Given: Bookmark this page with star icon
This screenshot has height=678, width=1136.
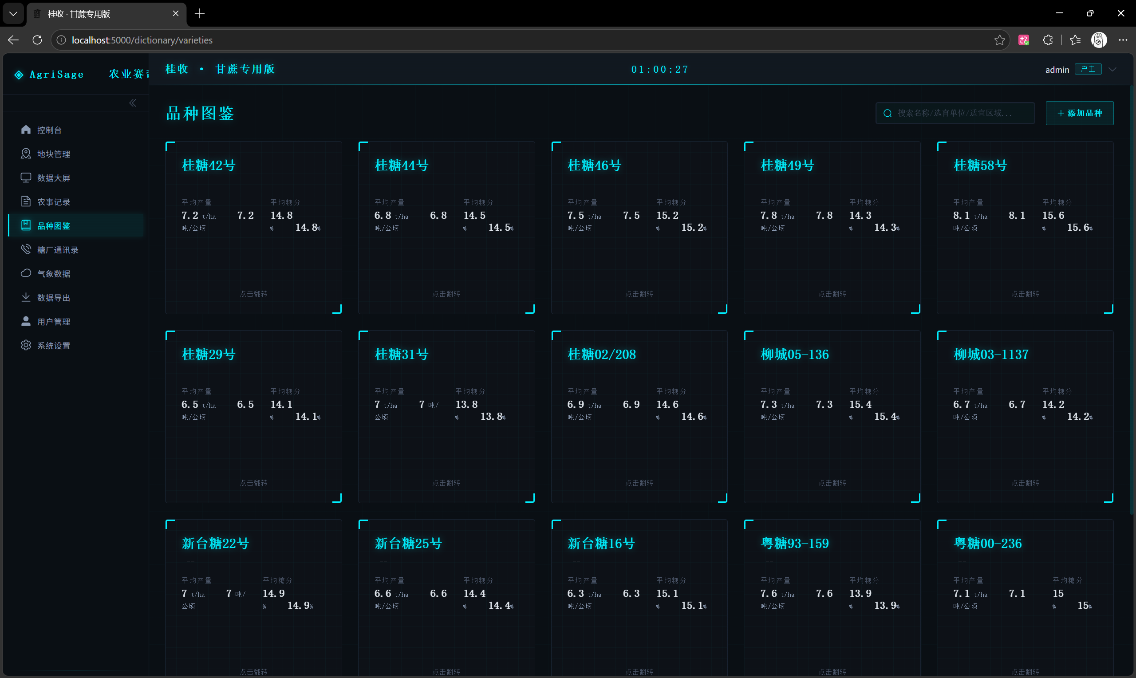Looking at the screenshot, I should (x=999, y=40).
